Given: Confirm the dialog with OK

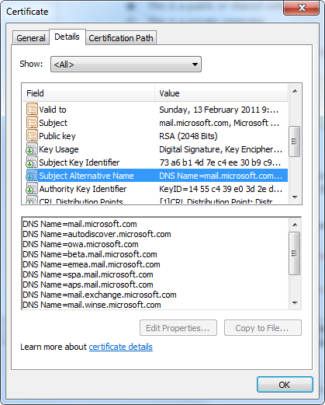Looking at the screenshot, I should pos(285,385).
